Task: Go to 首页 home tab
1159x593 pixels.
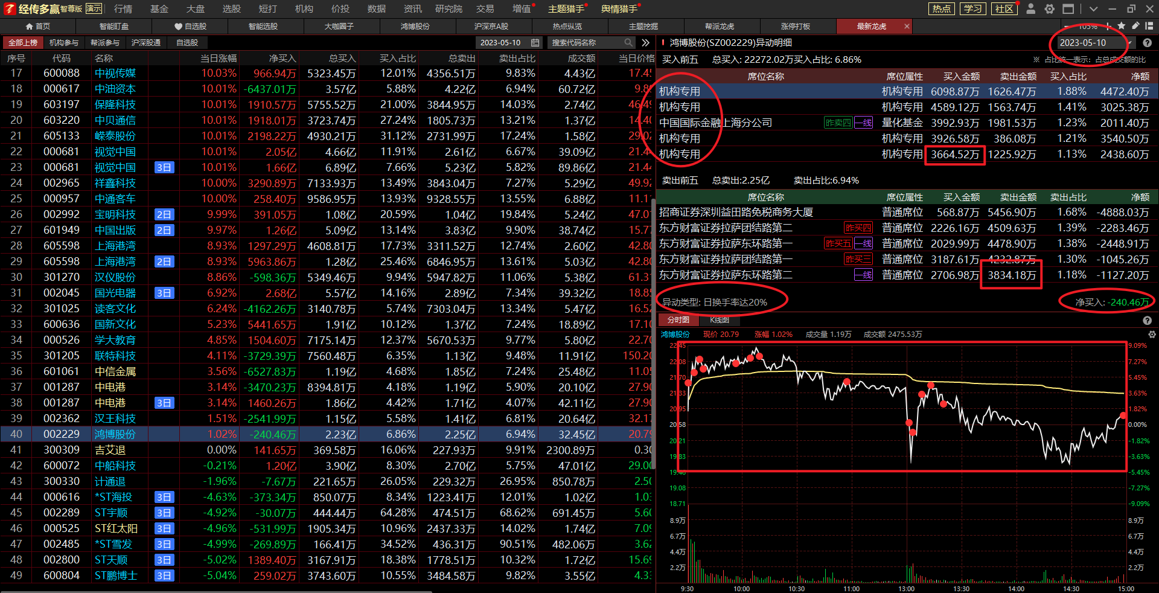Action: pyautogui.click(x=38, y=27)
